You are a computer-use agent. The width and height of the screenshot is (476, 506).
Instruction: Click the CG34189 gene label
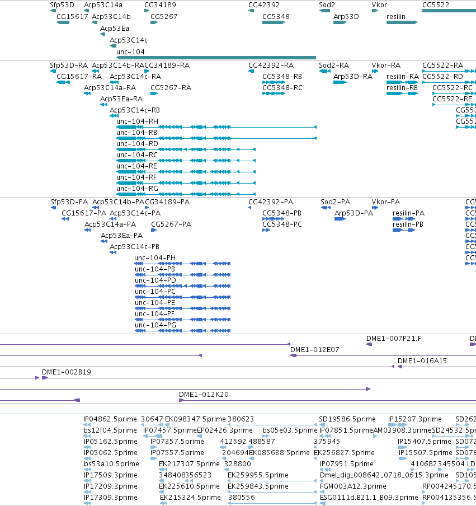pos(161,5)
